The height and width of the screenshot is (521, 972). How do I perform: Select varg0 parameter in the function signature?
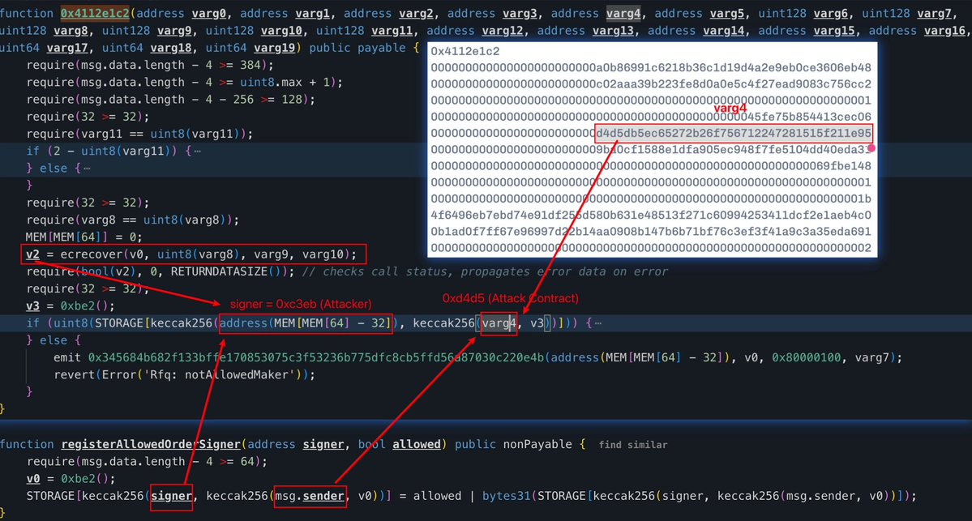pyautogui.click(x=209, y=14)
